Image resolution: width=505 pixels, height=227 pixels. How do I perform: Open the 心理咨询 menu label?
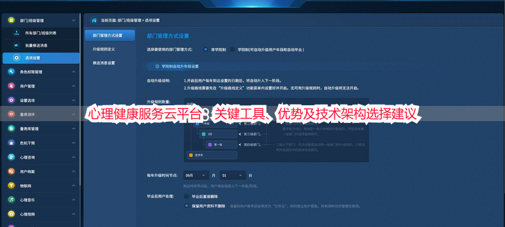[x=27, y=157]
